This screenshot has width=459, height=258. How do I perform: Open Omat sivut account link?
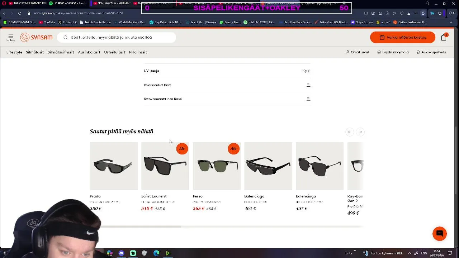point(358,52)
